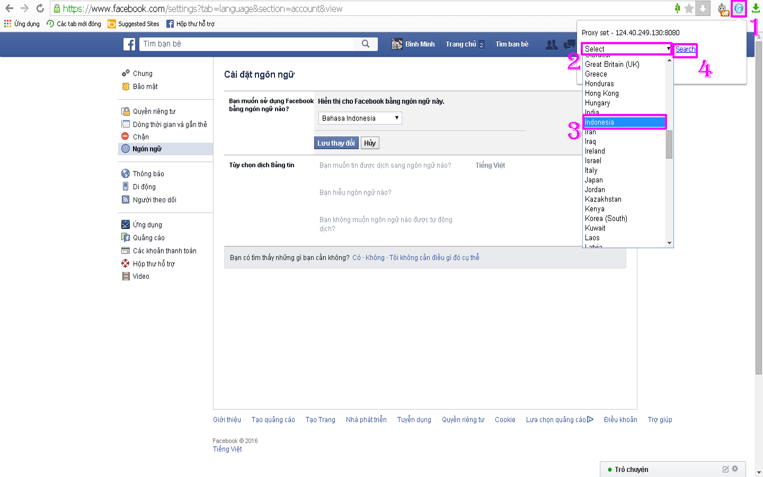Click the Search link in proxy popup
Screen dimensions: 763x477
pos(685,49)
